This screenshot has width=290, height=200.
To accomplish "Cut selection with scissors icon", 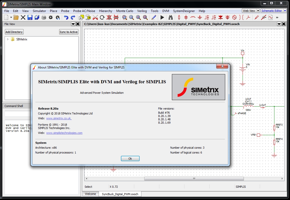I will pos(95,18).
